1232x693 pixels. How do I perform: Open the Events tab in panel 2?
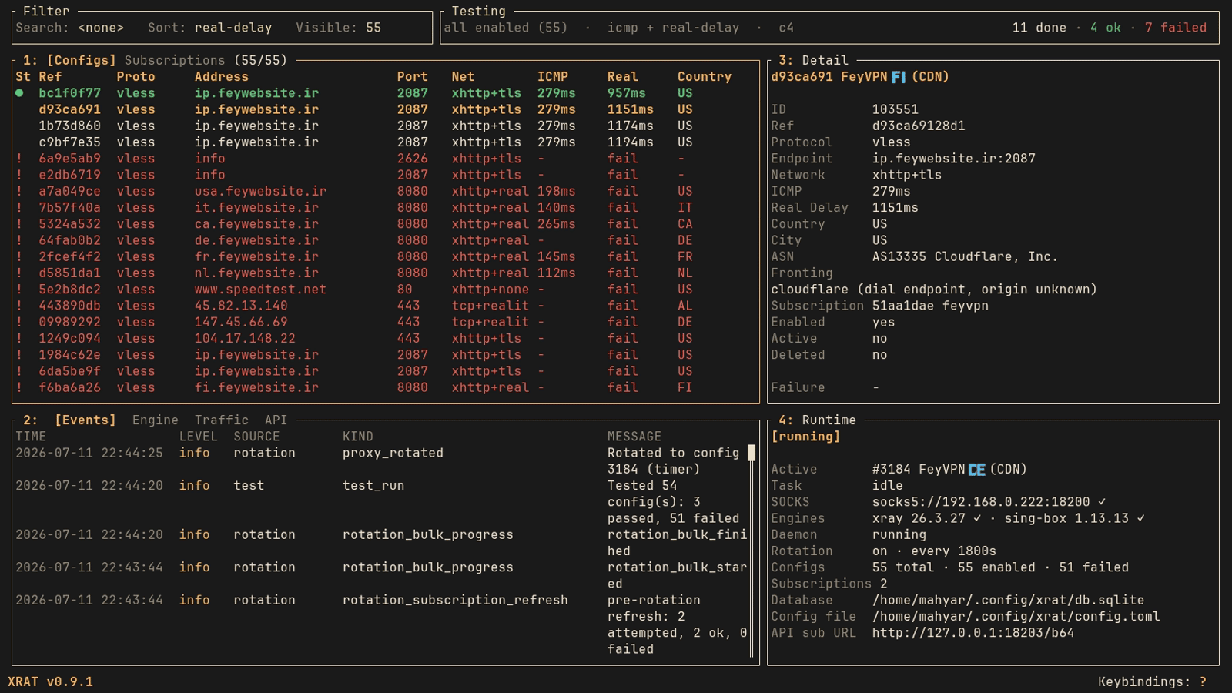coord(85,420)
